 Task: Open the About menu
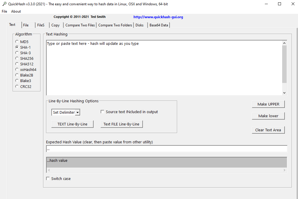[16, 11]
